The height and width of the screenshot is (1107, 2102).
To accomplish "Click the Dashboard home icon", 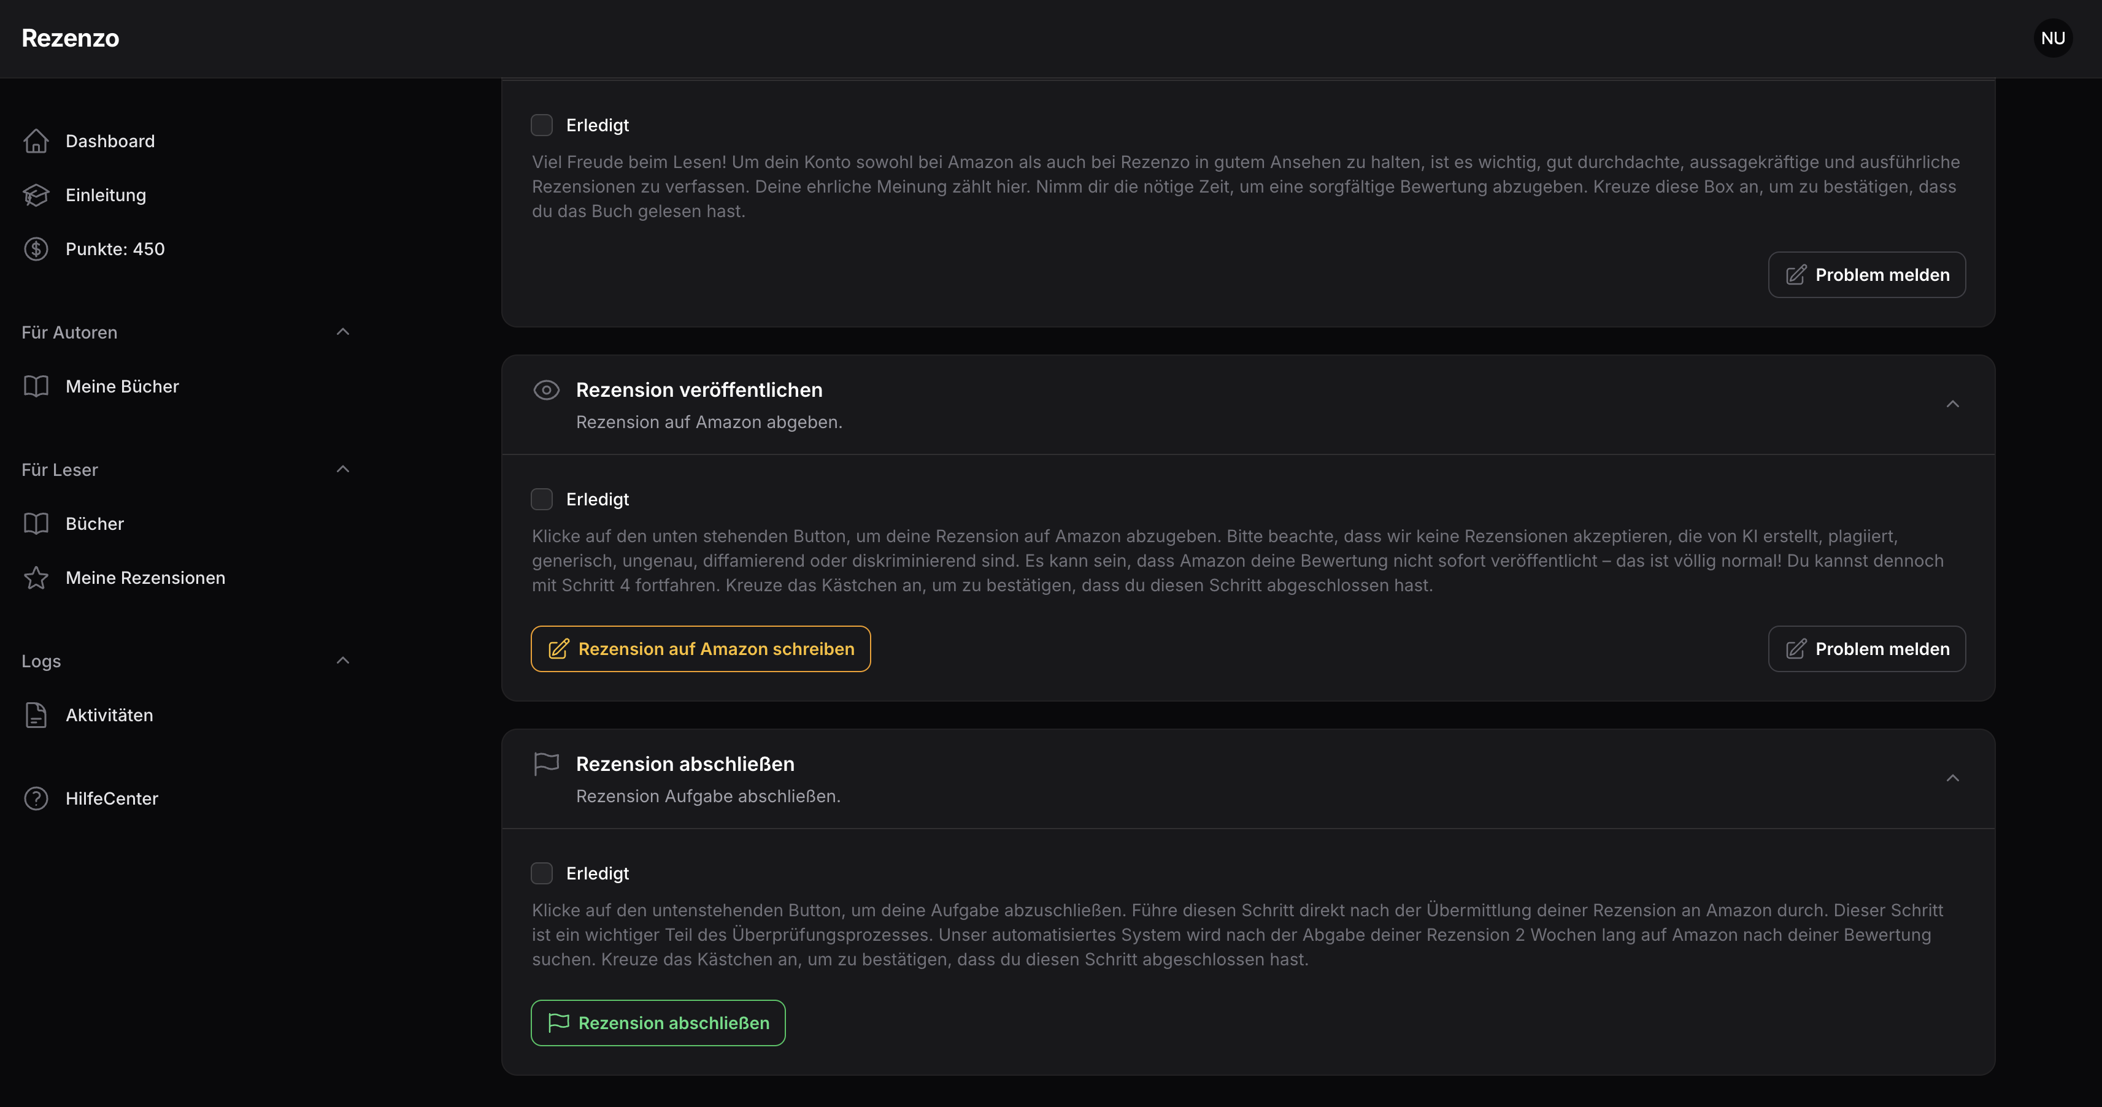I will coord(36,141).
